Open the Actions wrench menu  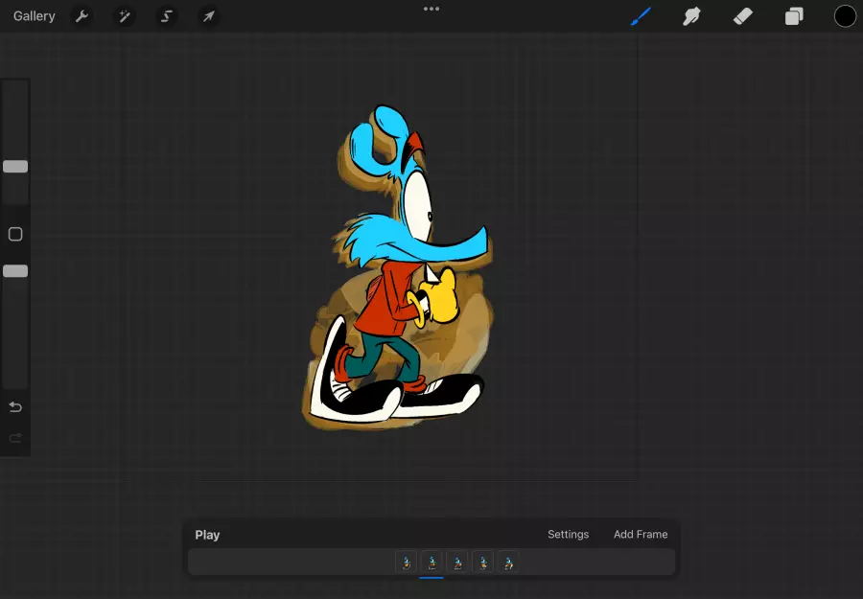click(x=82, y=16)
